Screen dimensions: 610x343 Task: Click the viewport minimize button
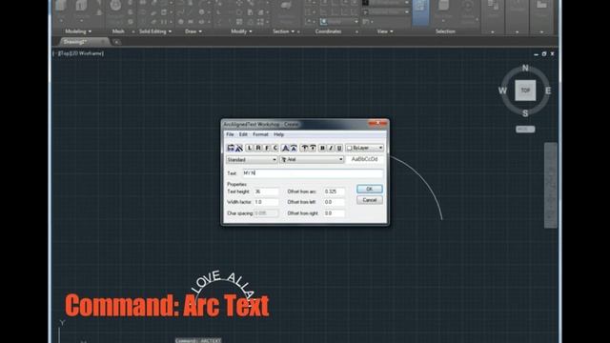536,54
